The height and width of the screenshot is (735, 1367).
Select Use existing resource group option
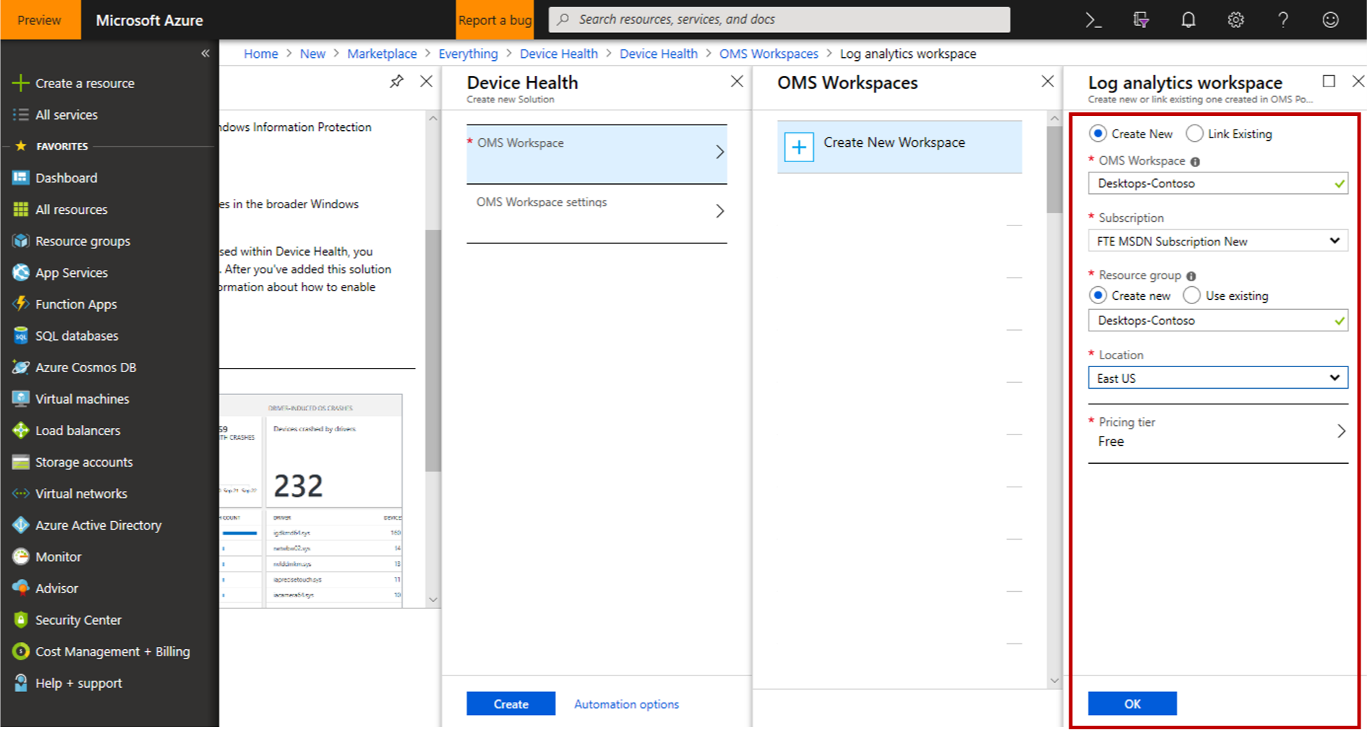pyautogui.click(x=1192, y=296)
